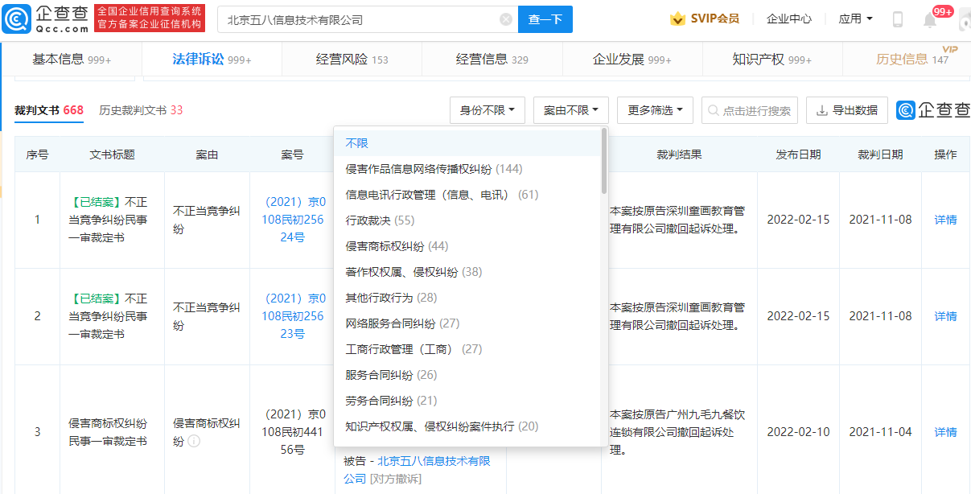
Task: Open case number 京0108民初25624号 link
Action: (x=294, y=220)
